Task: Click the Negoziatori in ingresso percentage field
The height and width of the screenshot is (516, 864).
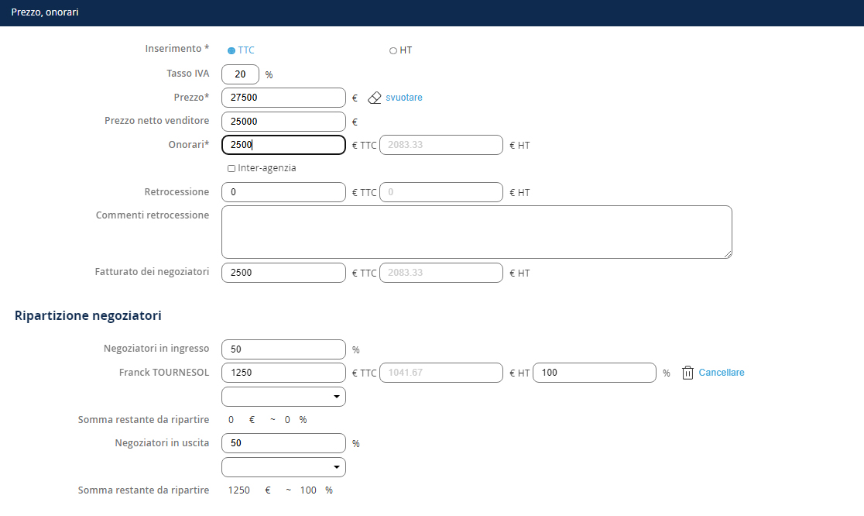Action: [x=283, y=349]
